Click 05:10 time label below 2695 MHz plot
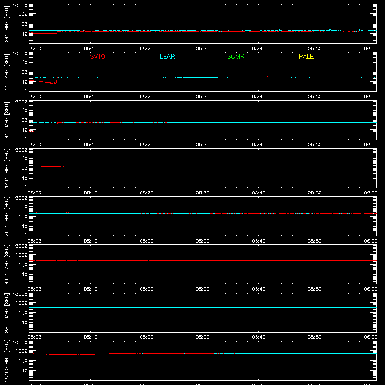 pos(90,241)
